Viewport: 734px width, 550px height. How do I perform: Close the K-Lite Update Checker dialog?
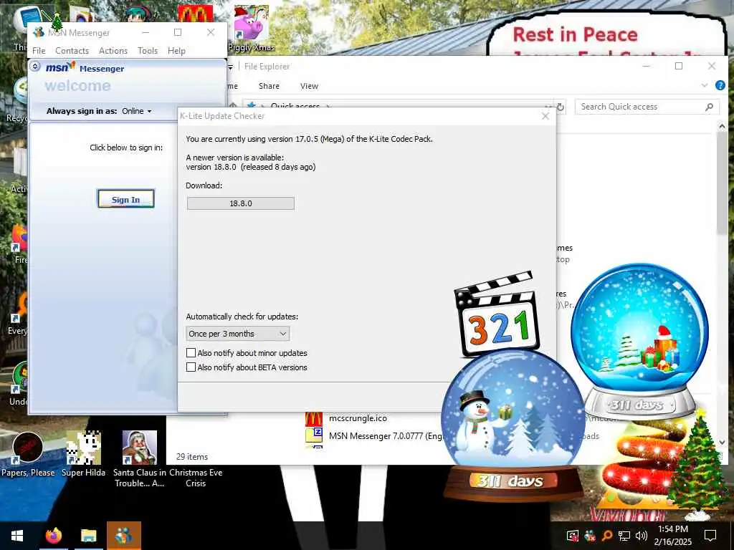coord(545,116)
